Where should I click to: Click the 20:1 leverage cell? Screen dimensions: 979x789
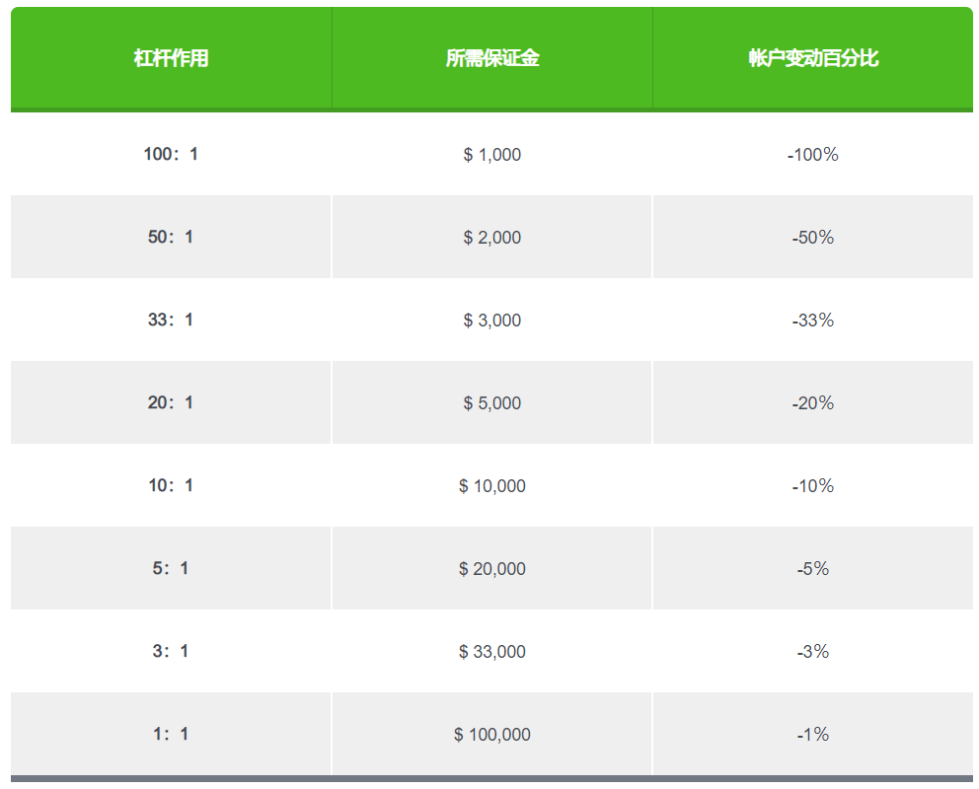click(171, 402)
